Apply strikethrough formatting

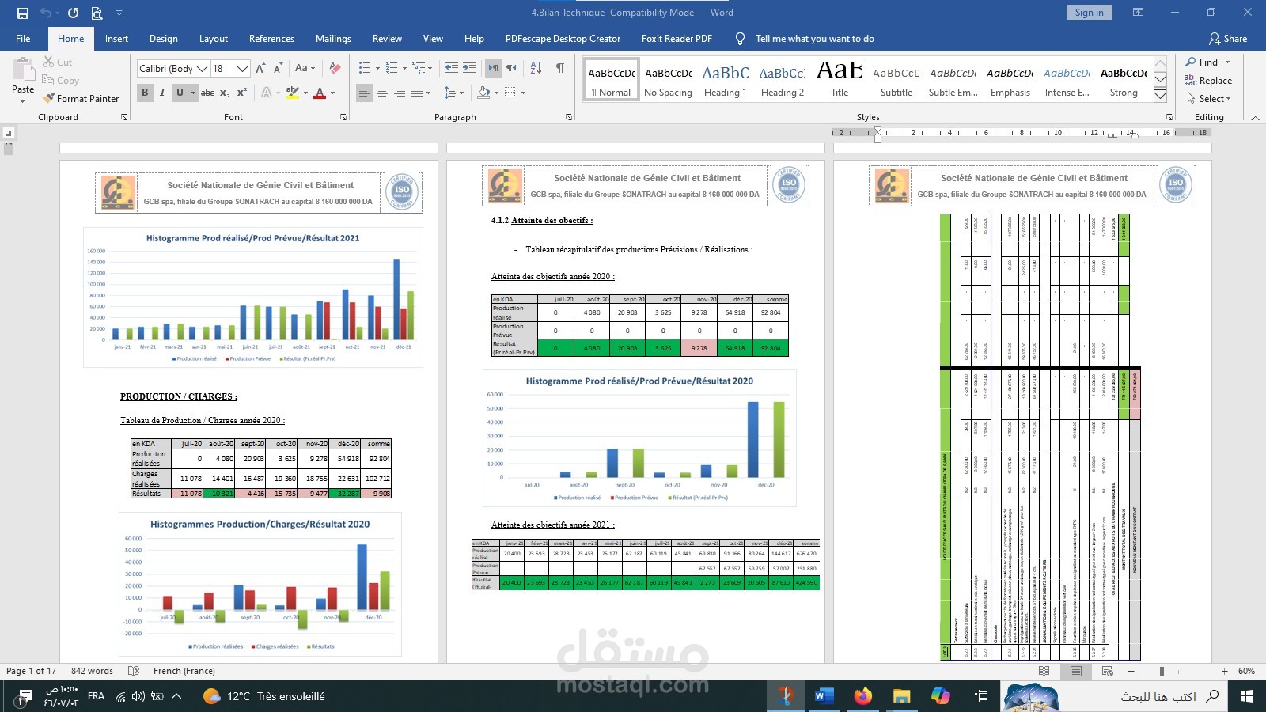pyautogui.click(x=207, y=93)
